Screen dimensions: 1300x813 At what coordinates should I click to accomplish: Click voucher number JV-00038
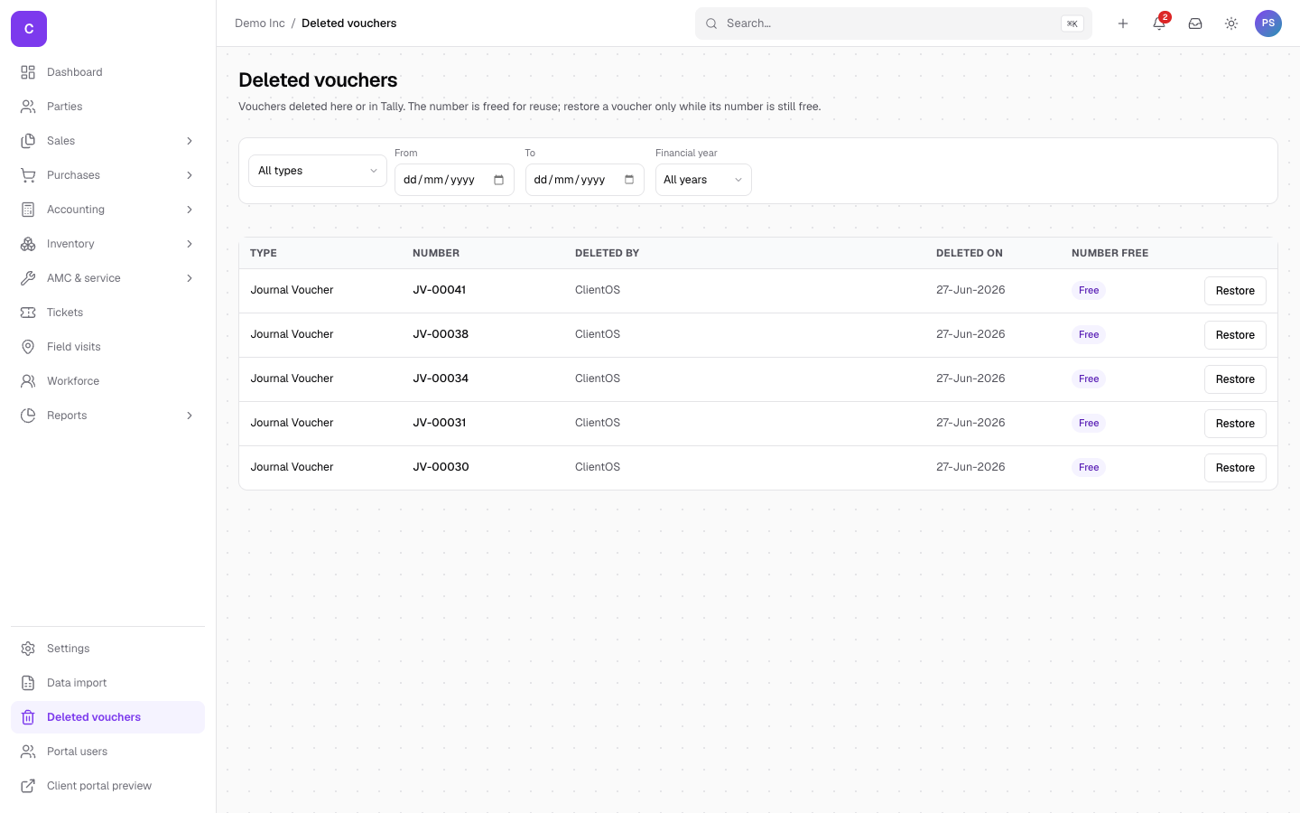click(x=441, y=334)
